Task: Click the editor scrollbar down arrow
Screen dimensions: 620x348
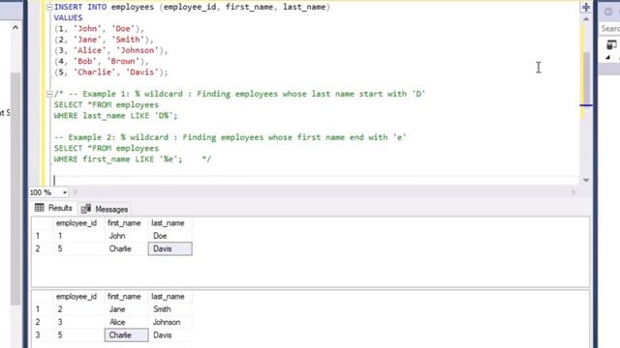Action: click(586, 181)
